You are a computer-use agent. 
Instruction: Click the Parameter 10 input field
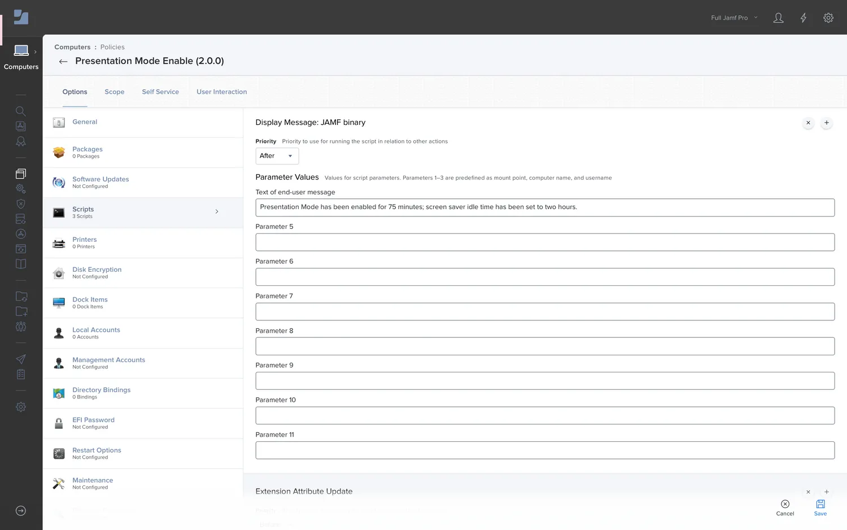click(x=545, y=416)
